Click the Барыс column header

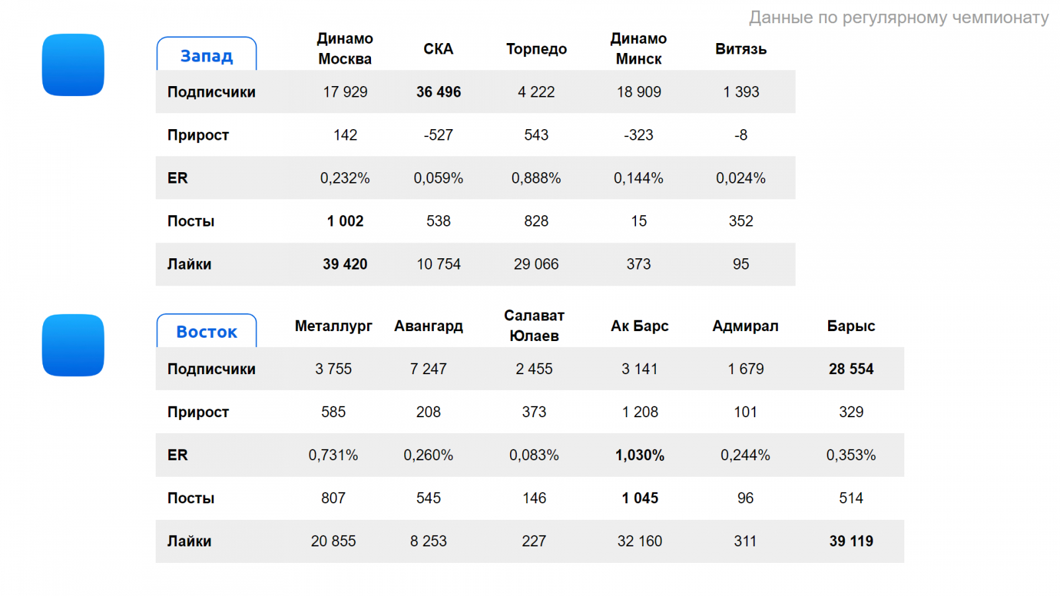[x=851, y=326]
